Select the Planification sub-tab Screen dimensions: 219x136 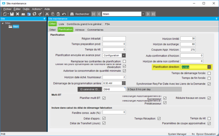(65, 29)
